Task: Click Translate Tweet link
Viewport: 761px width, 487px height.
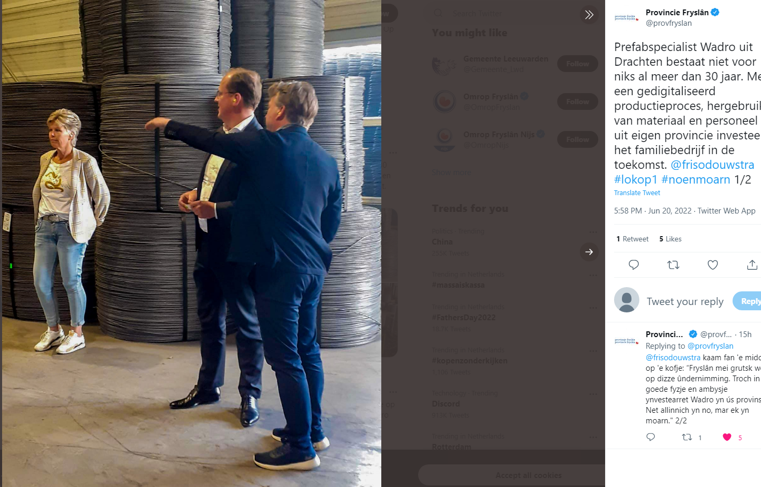Action: tap(637, 193)
